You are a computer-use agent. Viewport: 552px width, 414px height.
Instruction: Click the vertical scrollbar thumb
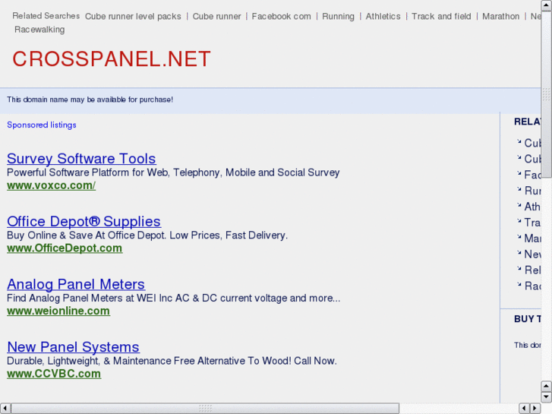pos(546,94)
